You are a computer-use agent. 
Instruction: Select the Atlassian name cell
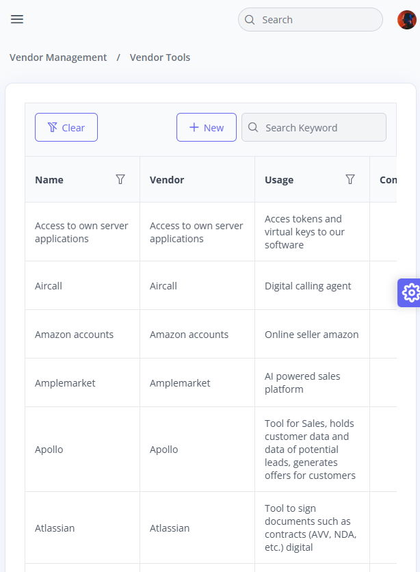82,528
